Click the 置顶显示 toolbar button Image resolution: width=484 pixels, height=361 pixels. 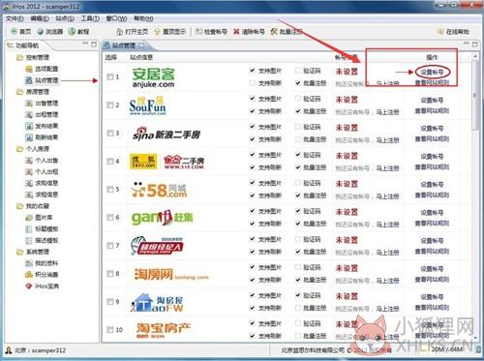pos(169,32)
